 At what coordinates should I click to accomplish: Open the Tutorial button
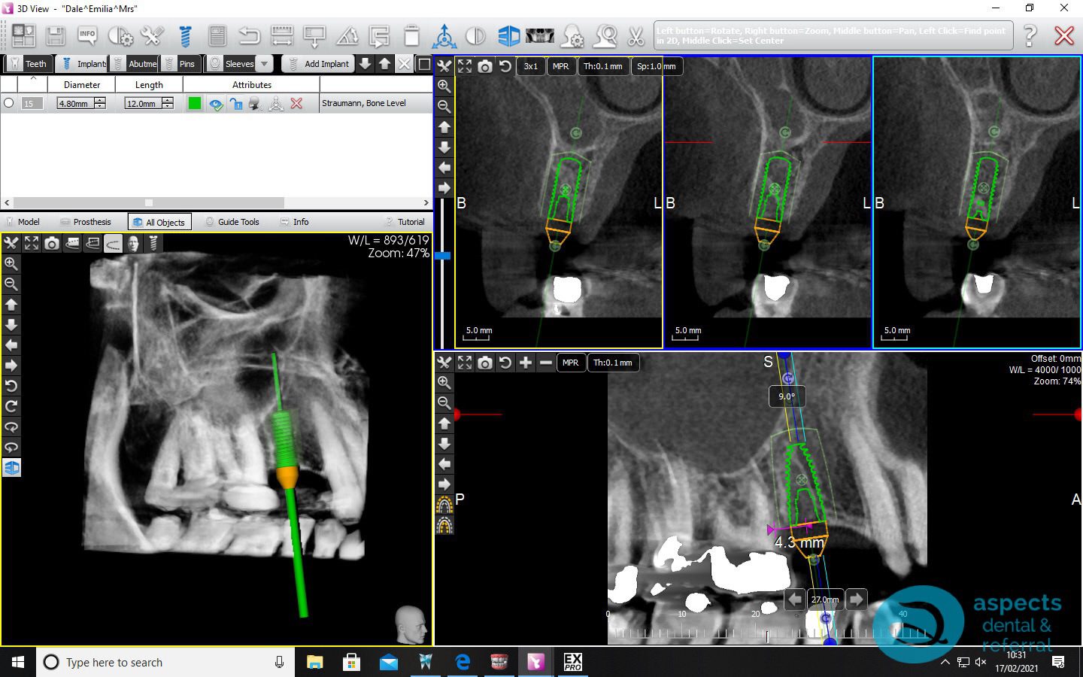coord(405,222)
